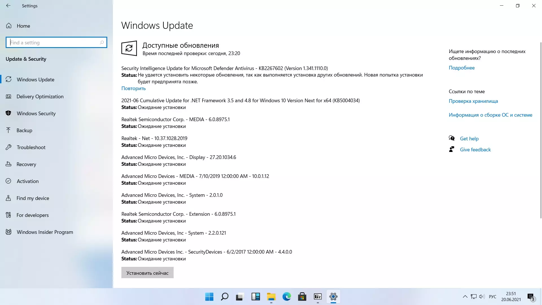Click the Get help chat icon
542x305 pixels.
coord(452,138)
